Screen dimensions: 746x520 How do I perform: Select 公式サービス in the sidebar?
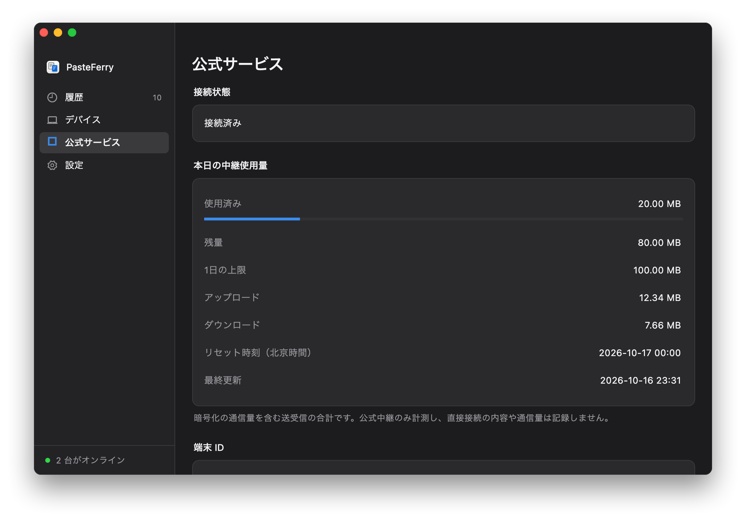104,143
